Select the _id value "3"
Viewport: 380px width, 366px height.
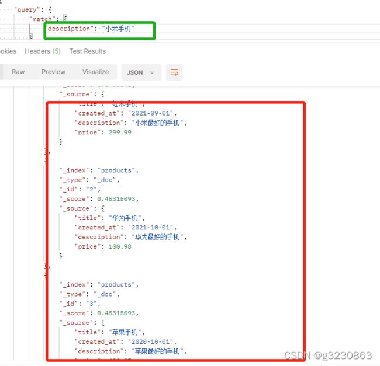point(91,304)
